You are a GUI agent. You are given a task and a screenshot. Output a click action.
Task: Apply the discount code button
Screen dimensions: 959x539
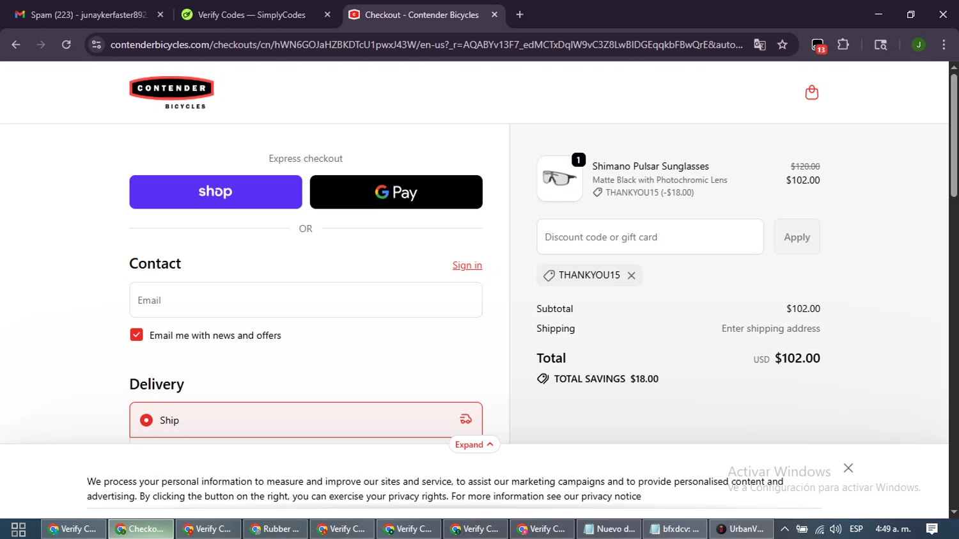coord(797,237)
